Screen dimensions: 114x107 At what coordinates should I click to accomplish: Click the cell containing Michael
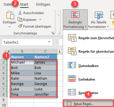22,62
